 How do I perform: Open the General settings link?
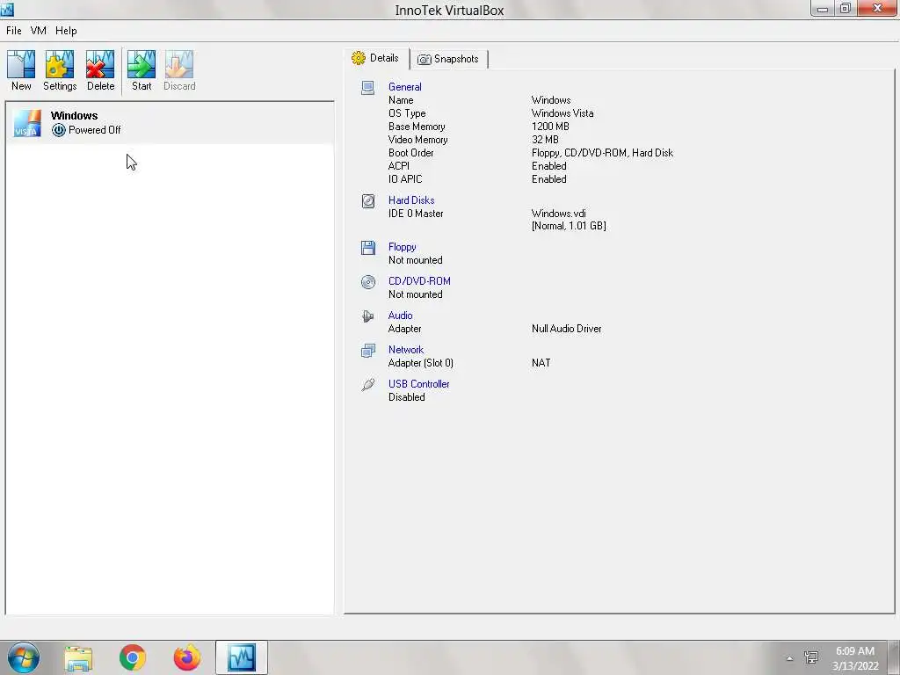(x=404, y=87)
